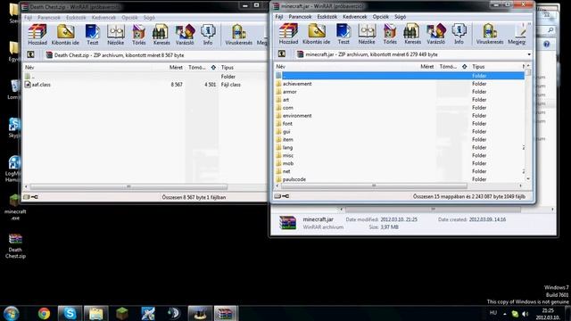
Task: Click Varázsló icon in minecraft.jar window
Action: [x=435, y=34]
